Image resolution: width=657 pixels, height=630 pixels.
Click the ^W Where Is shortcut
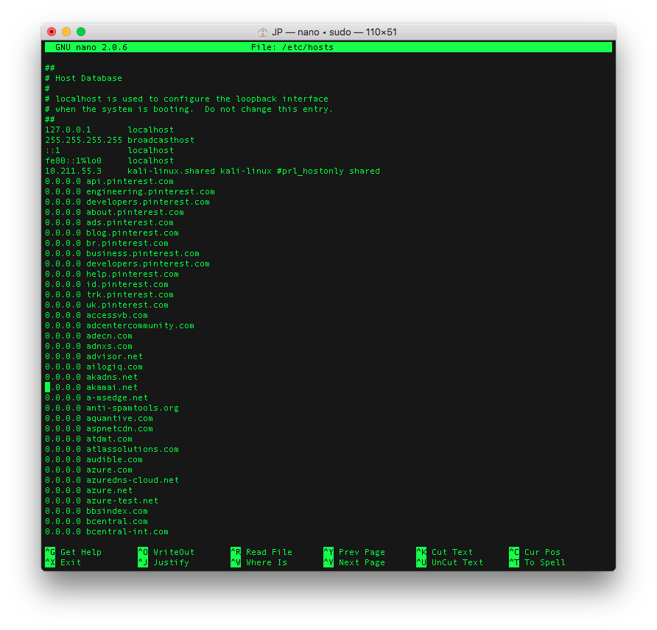(x=259, y=562)
